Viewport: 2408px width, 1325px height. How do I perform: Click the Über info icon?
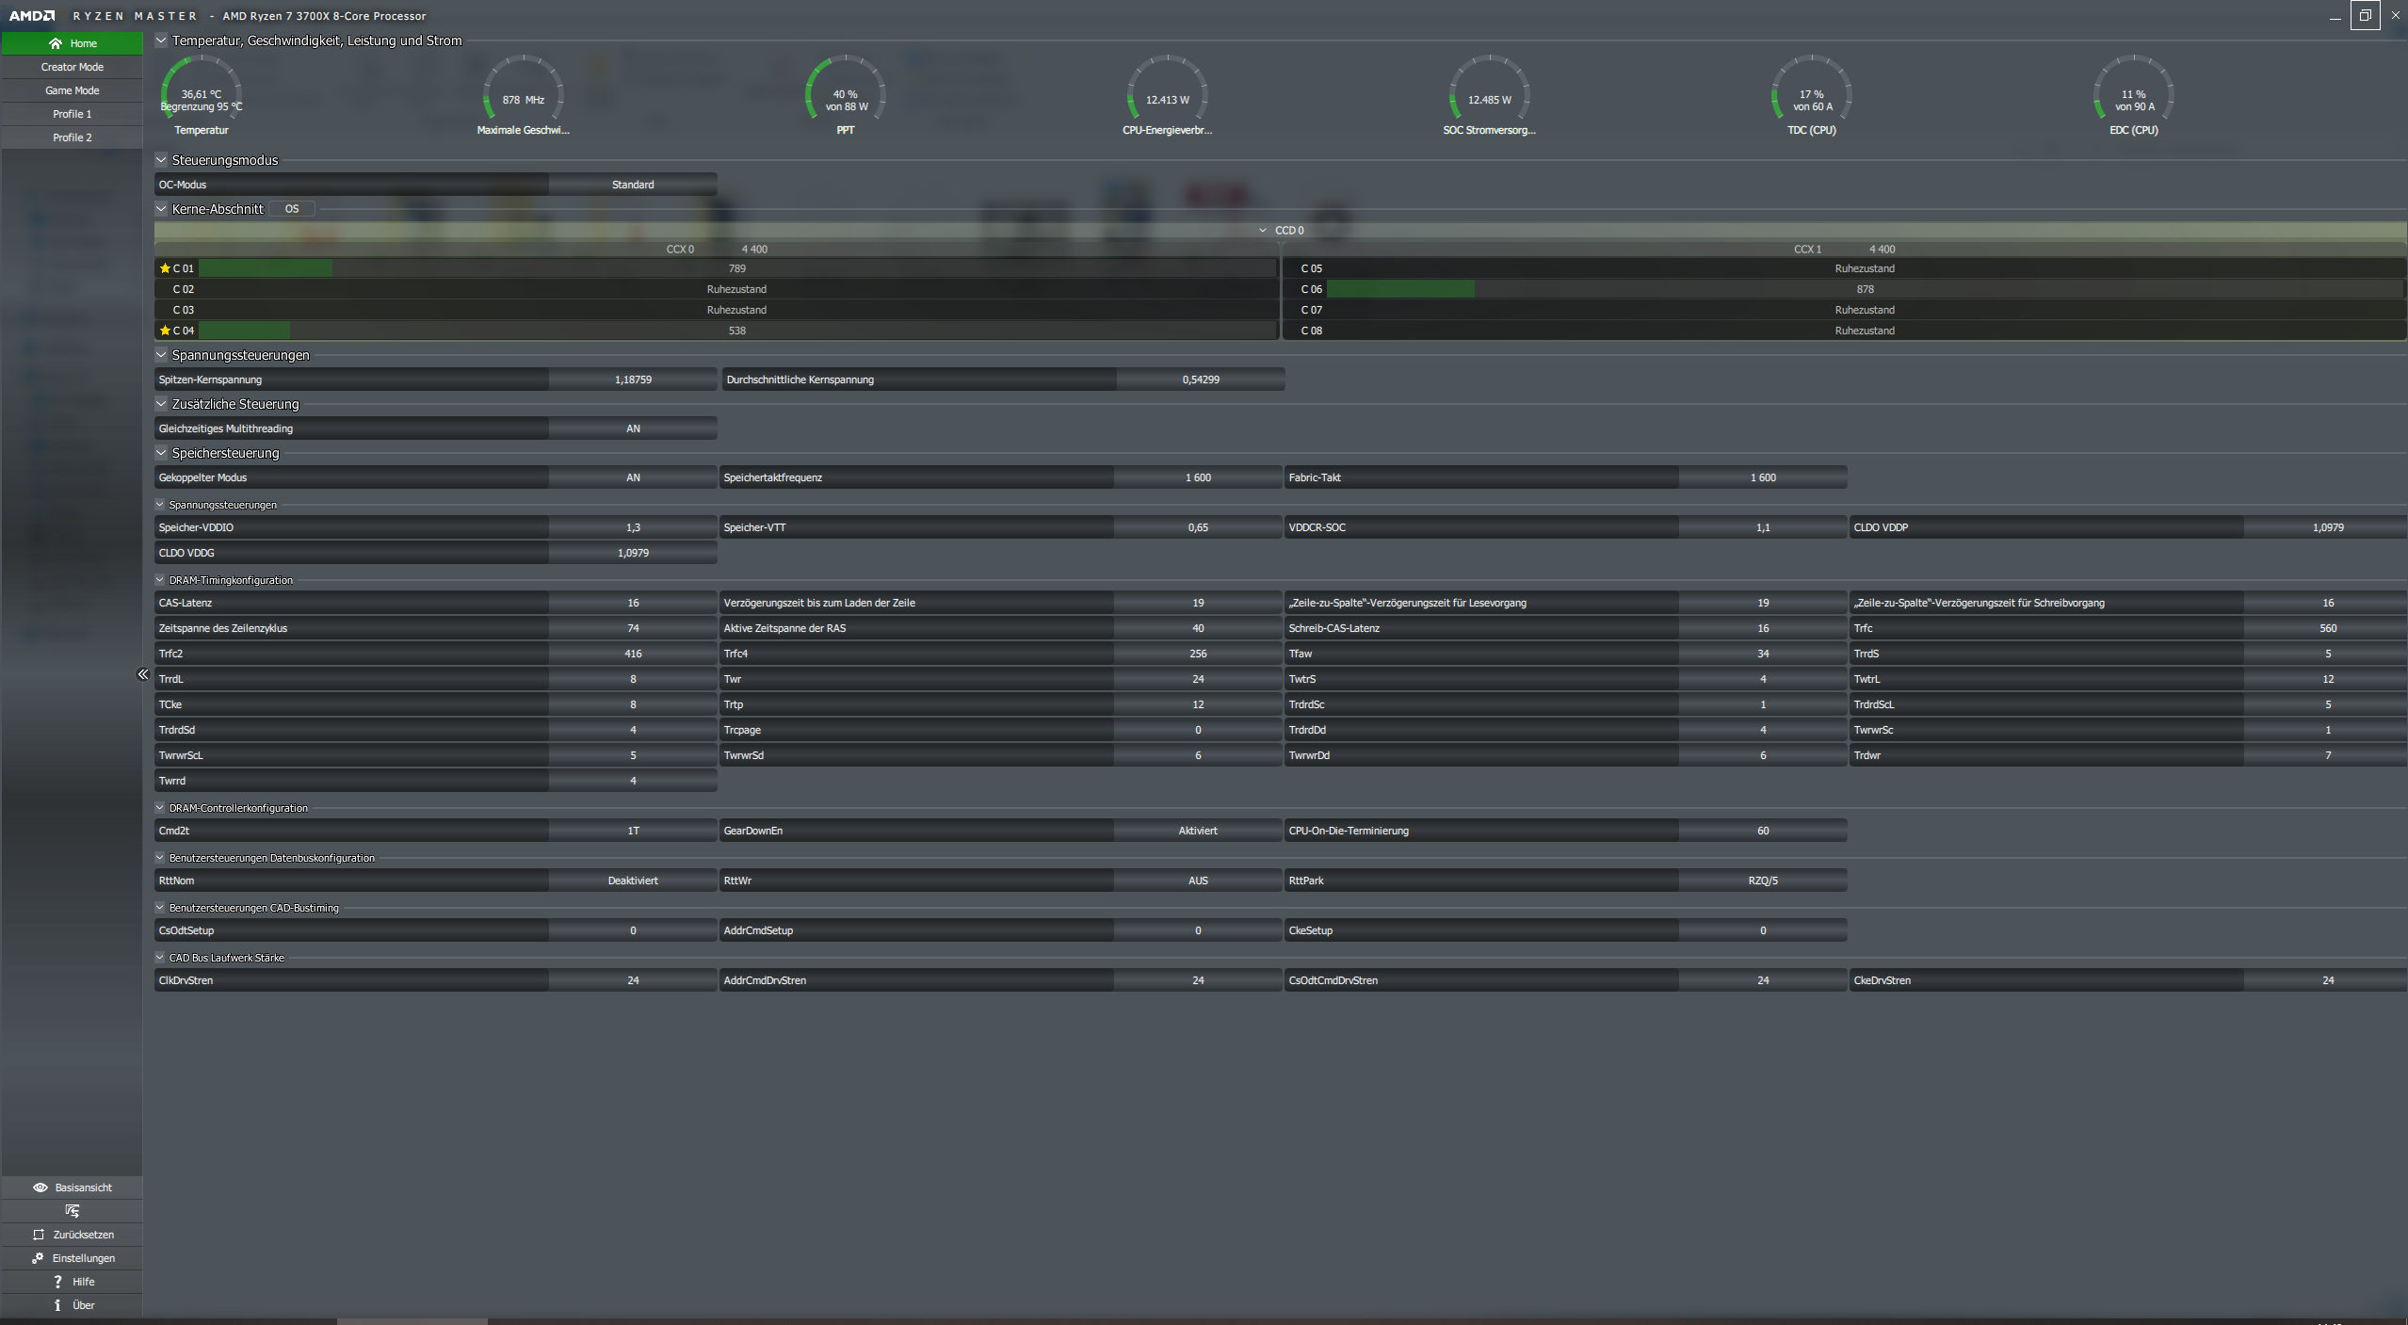click(57, 1305)
